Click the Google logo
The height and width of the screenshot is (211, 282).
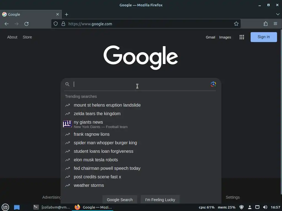(141, 57)
